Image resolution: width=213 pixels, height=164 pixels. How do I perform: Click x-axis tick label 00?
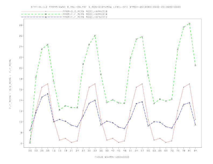pos(30,151)
